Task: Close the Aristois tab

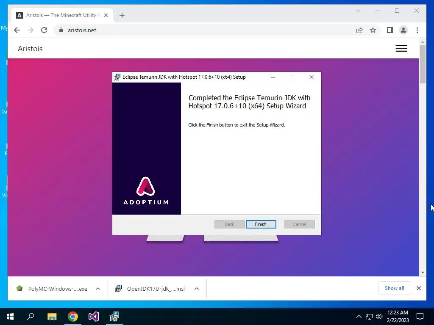Action: (x=106, y=15)
